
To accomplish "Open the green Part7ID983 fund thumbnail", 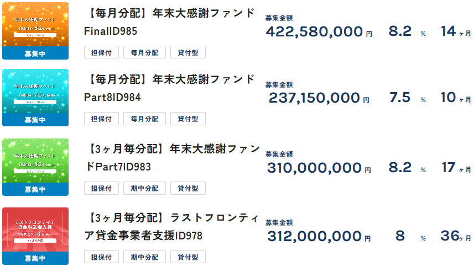I will [35, 161].
